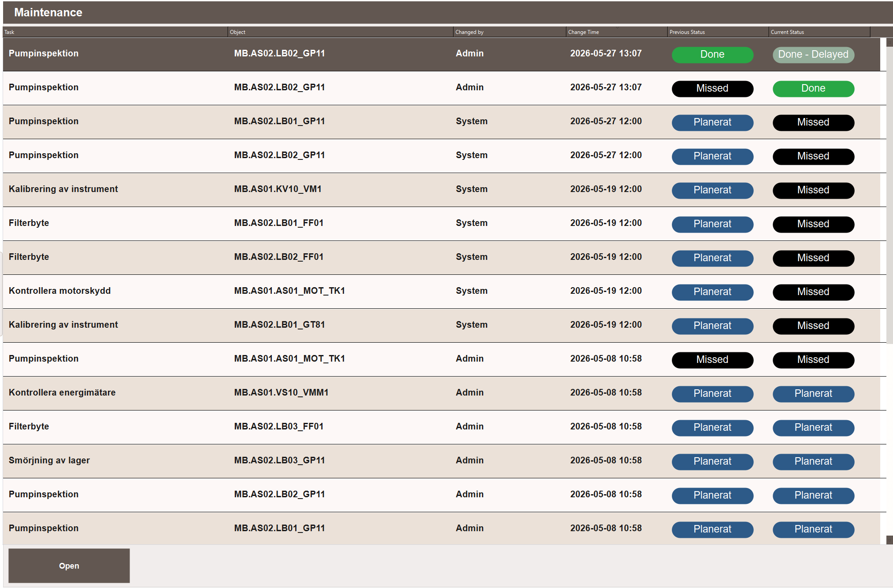Select object MB.AS02.LB03_FF01
The height and width of the screenshot is (588, 893).
pos(278,426)
